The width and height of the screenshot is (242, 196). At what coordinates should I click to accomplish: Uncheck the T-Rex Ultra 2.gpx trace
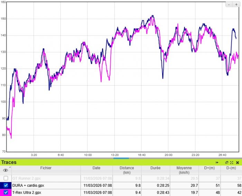[6, 193]
